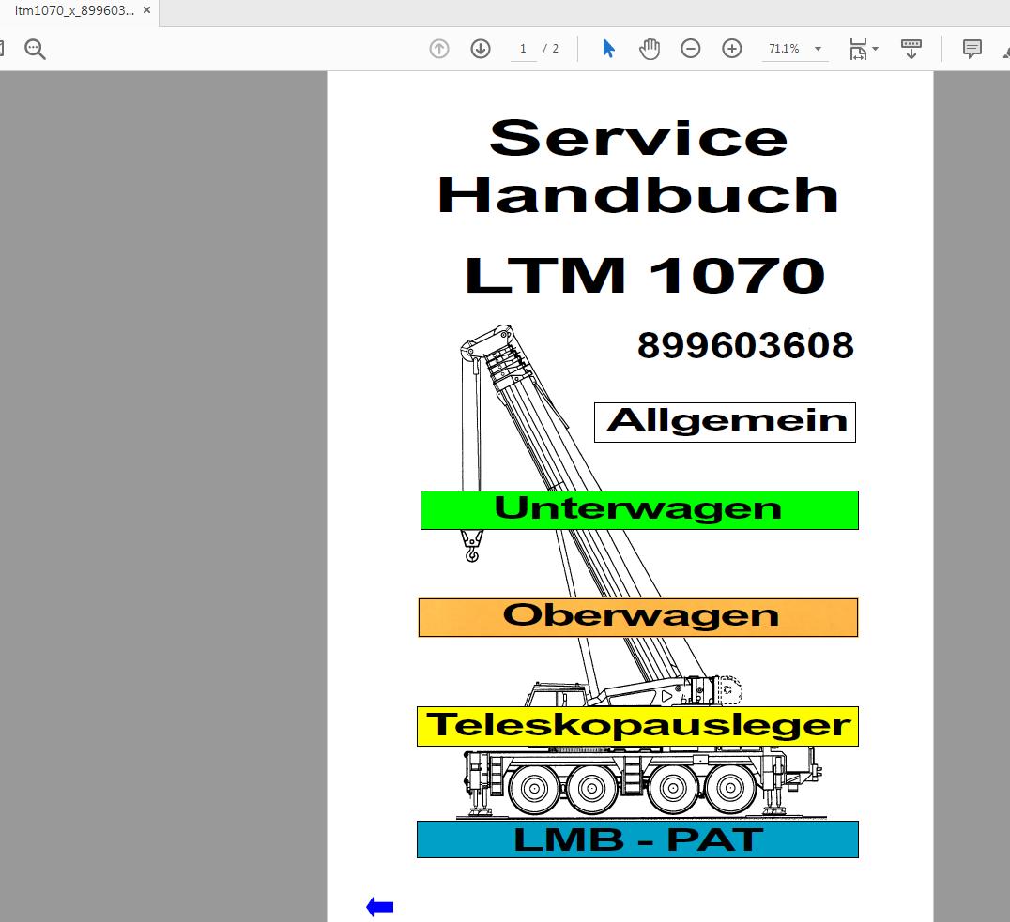Go to next page with down arrow

click(481, 48)
